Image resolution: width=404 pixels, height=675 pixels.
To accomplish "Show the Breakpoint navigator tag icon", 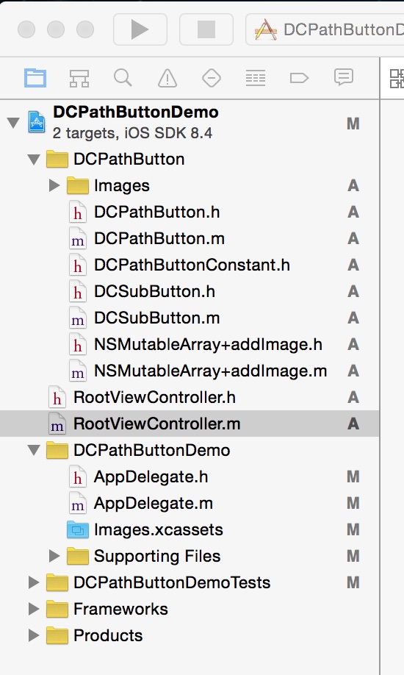I will (x=300, y=78).
